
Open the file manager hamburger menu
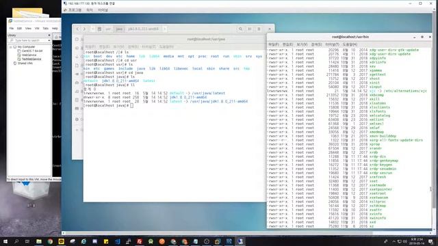259,29
